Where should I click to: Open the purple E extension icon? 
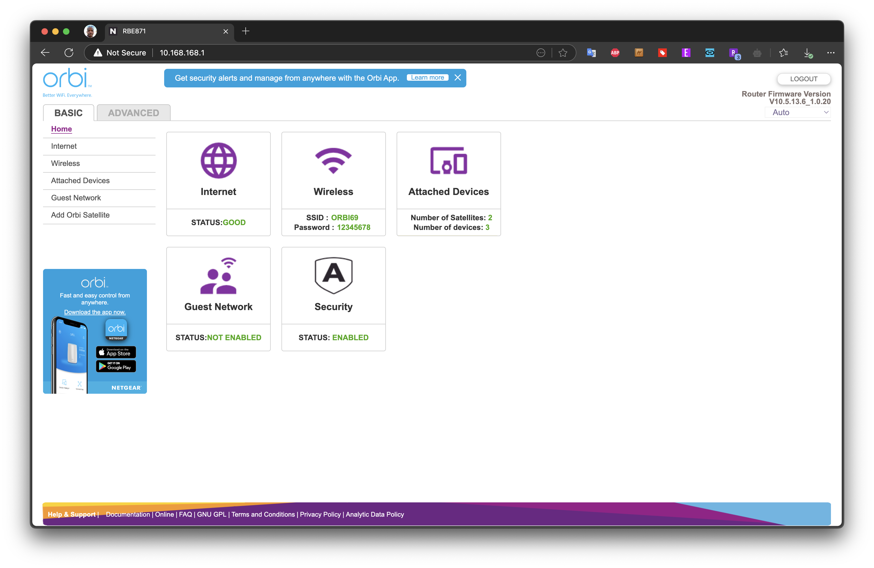[686, 53]
